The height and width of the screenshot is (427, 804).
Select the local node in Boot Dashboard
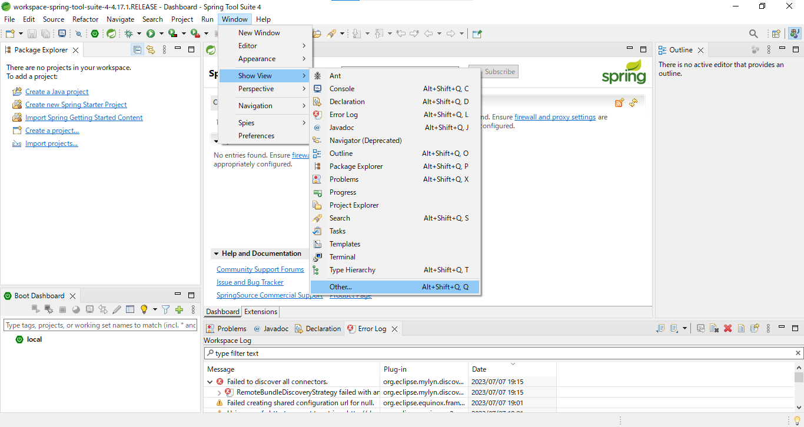pyautogui.click(x=34, y=339)
